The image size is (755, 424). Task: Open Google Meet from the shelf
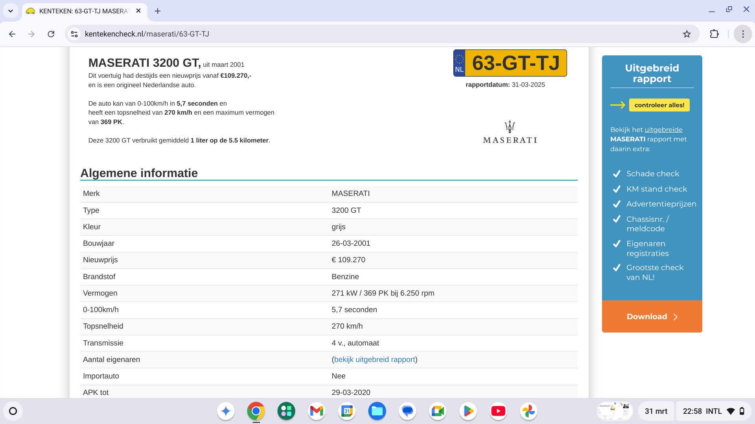(x=438, y=411)
